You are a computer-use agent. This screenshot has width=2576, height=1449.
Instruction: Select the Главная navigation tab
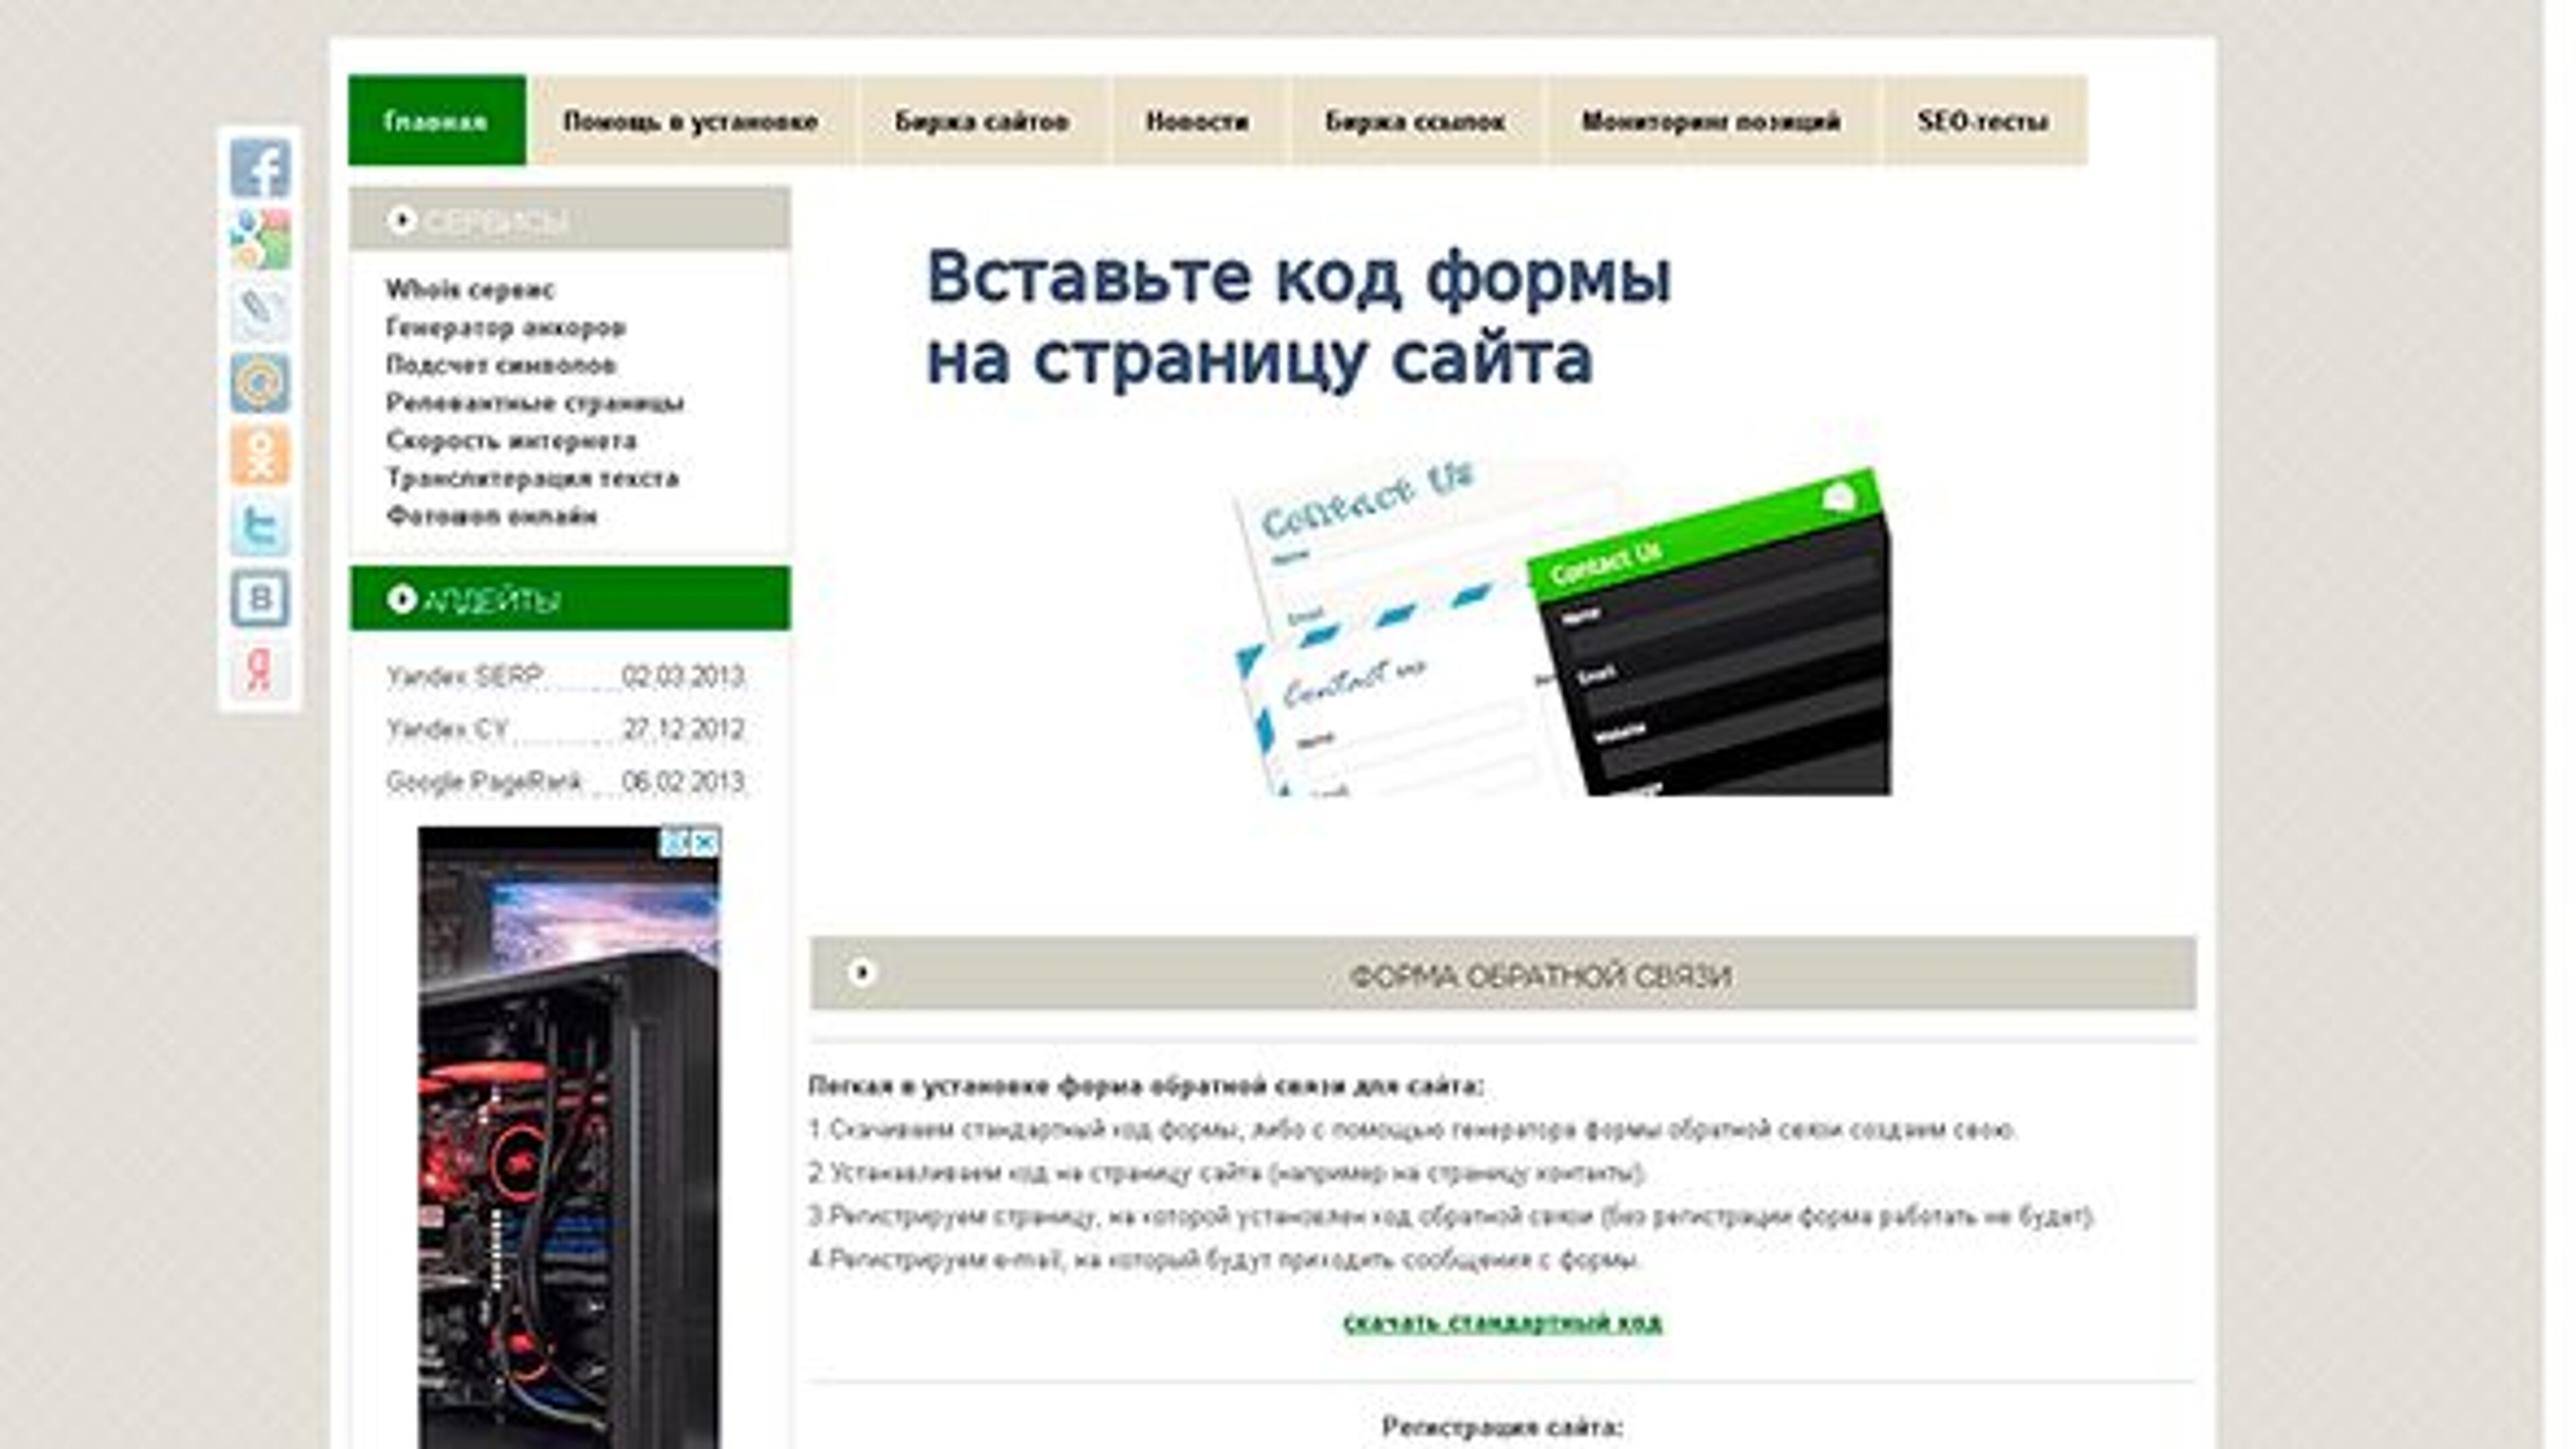(435, 120)
